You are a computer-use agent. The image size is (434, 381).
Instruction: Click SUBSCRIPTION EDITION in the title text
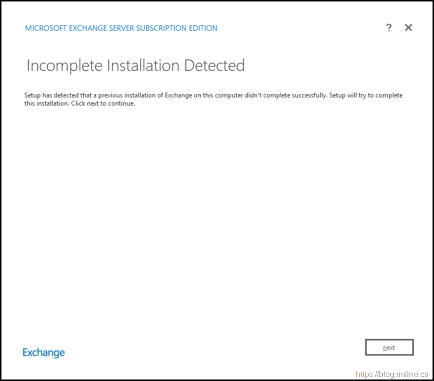coord(176,28)
